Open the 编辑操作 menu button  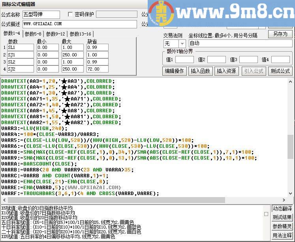click(x=174, y=71)
